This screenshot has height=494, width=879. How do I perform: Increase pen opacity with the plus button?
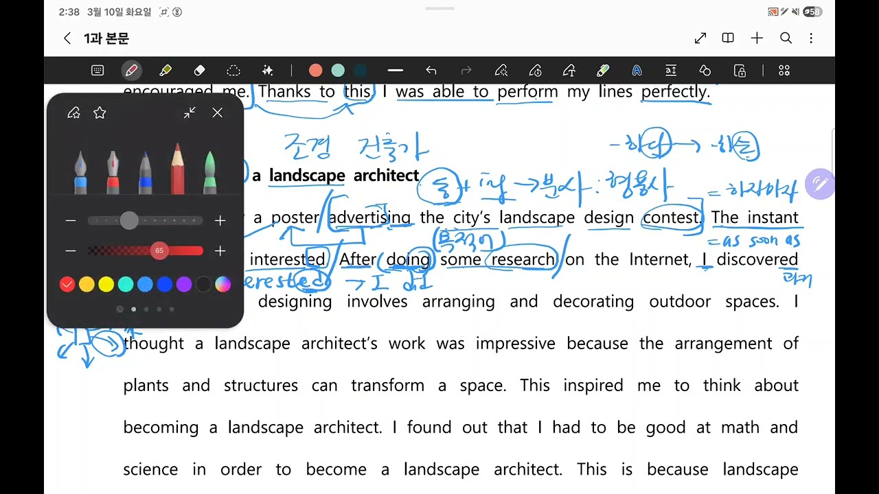220,251
